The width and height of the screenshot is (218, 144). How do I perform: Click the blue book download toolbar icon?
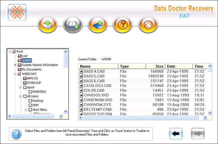tap(98, 25)
